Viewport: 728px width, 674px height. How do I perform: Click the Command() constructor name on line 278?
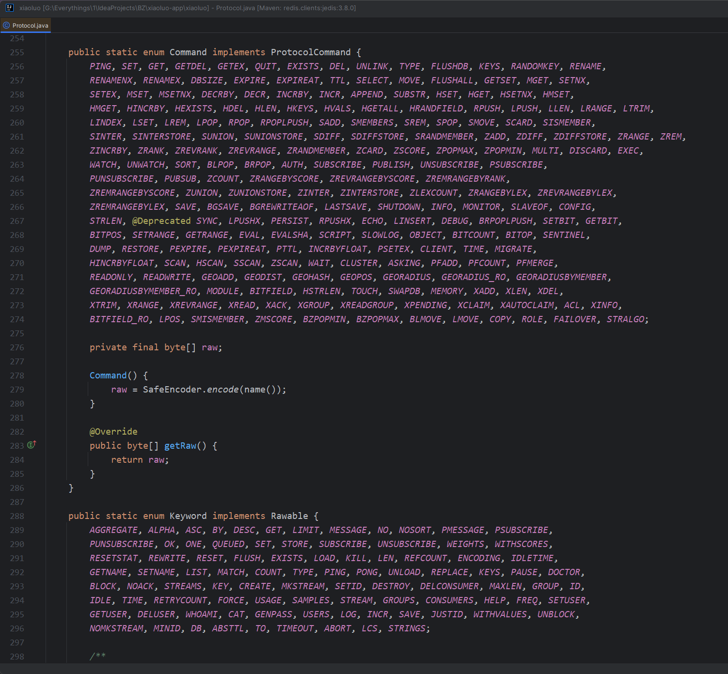(108, 376)
